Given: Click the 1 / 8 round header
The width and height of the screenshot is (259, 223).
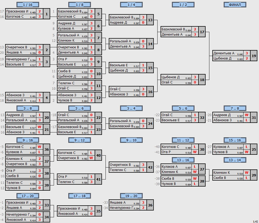Looking at the screenshot, I should [79, 5].
